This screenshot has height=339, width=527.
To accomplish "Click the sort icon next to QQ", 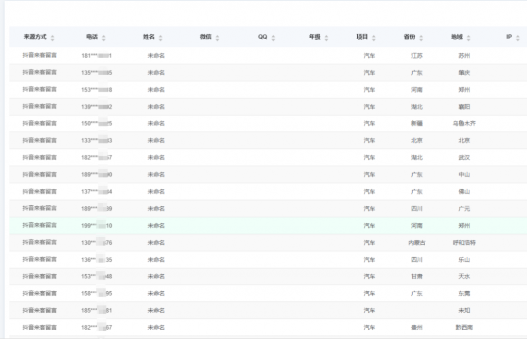I will [x=273, y=38].
